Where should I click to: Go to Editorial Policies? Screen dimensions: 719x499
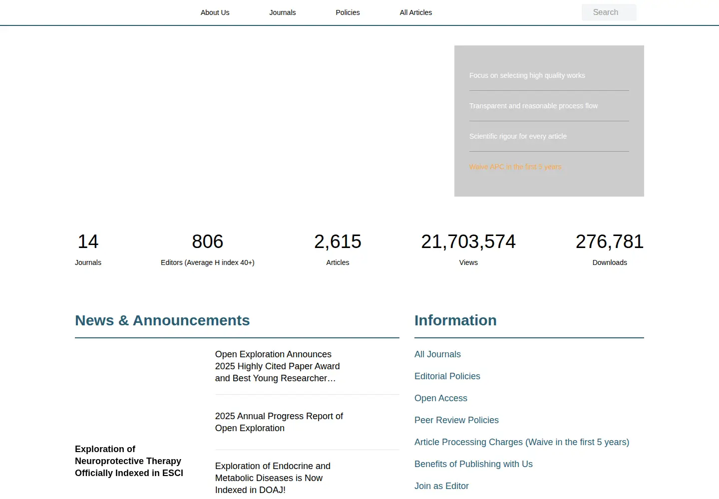[x=447, y=376]
